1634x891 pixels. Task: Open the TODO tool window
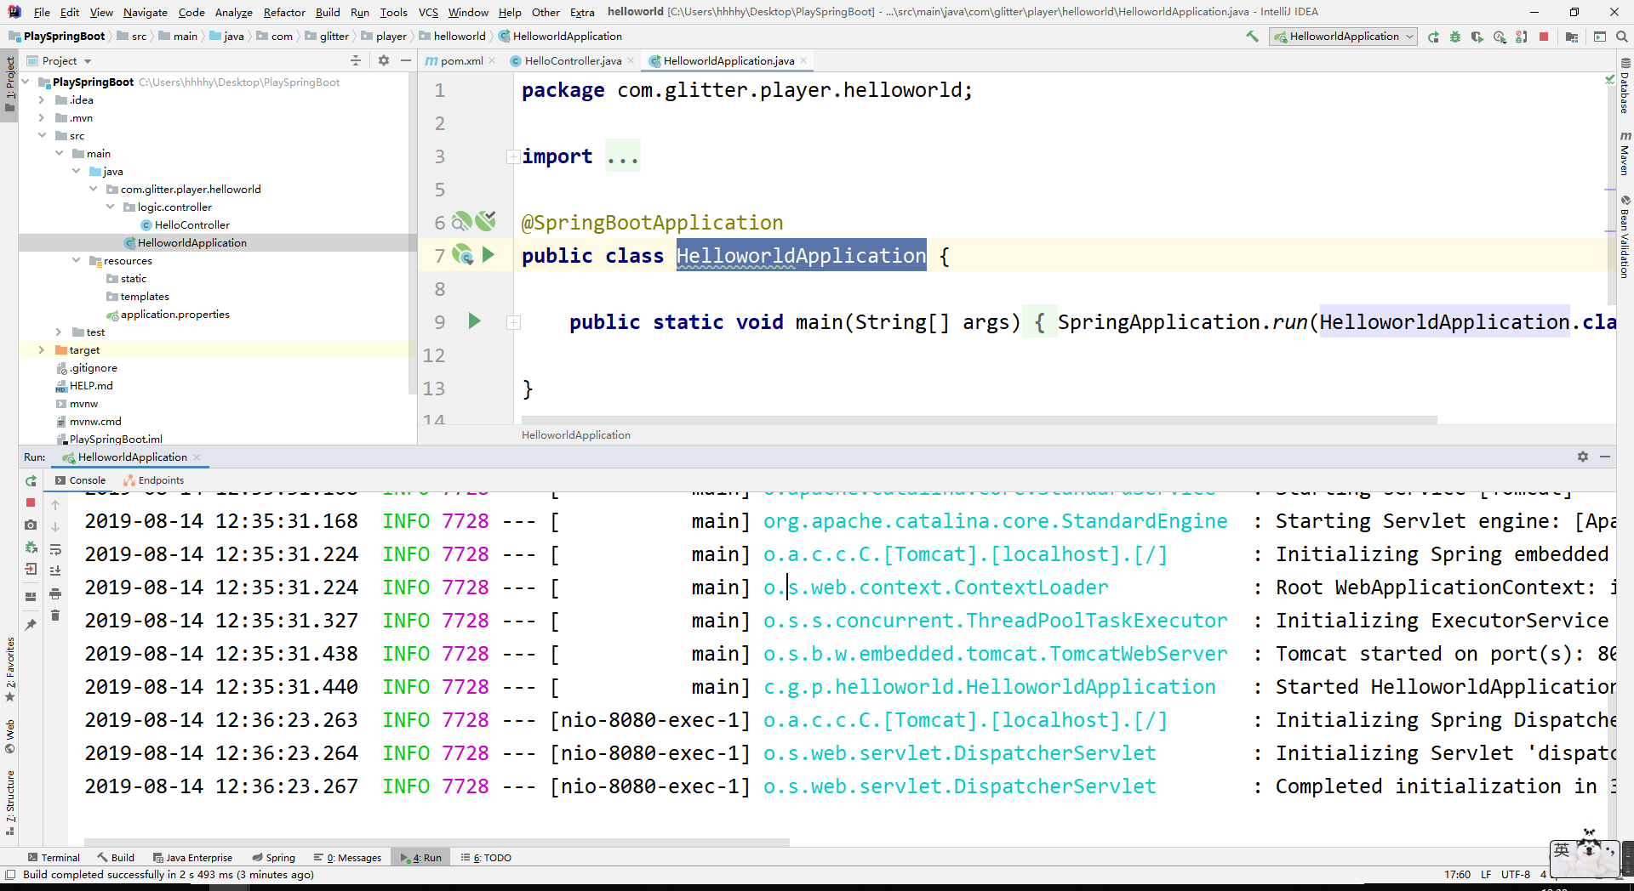[486, 857]
